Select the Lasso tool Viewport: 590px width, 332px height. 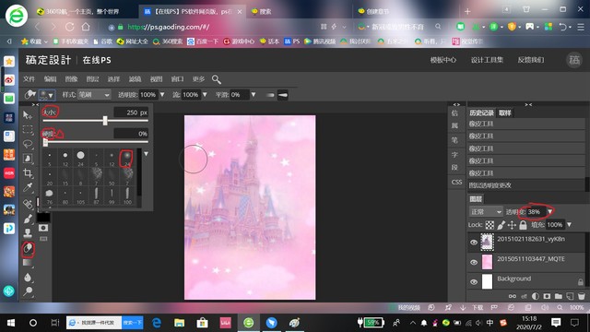point(28,144)
